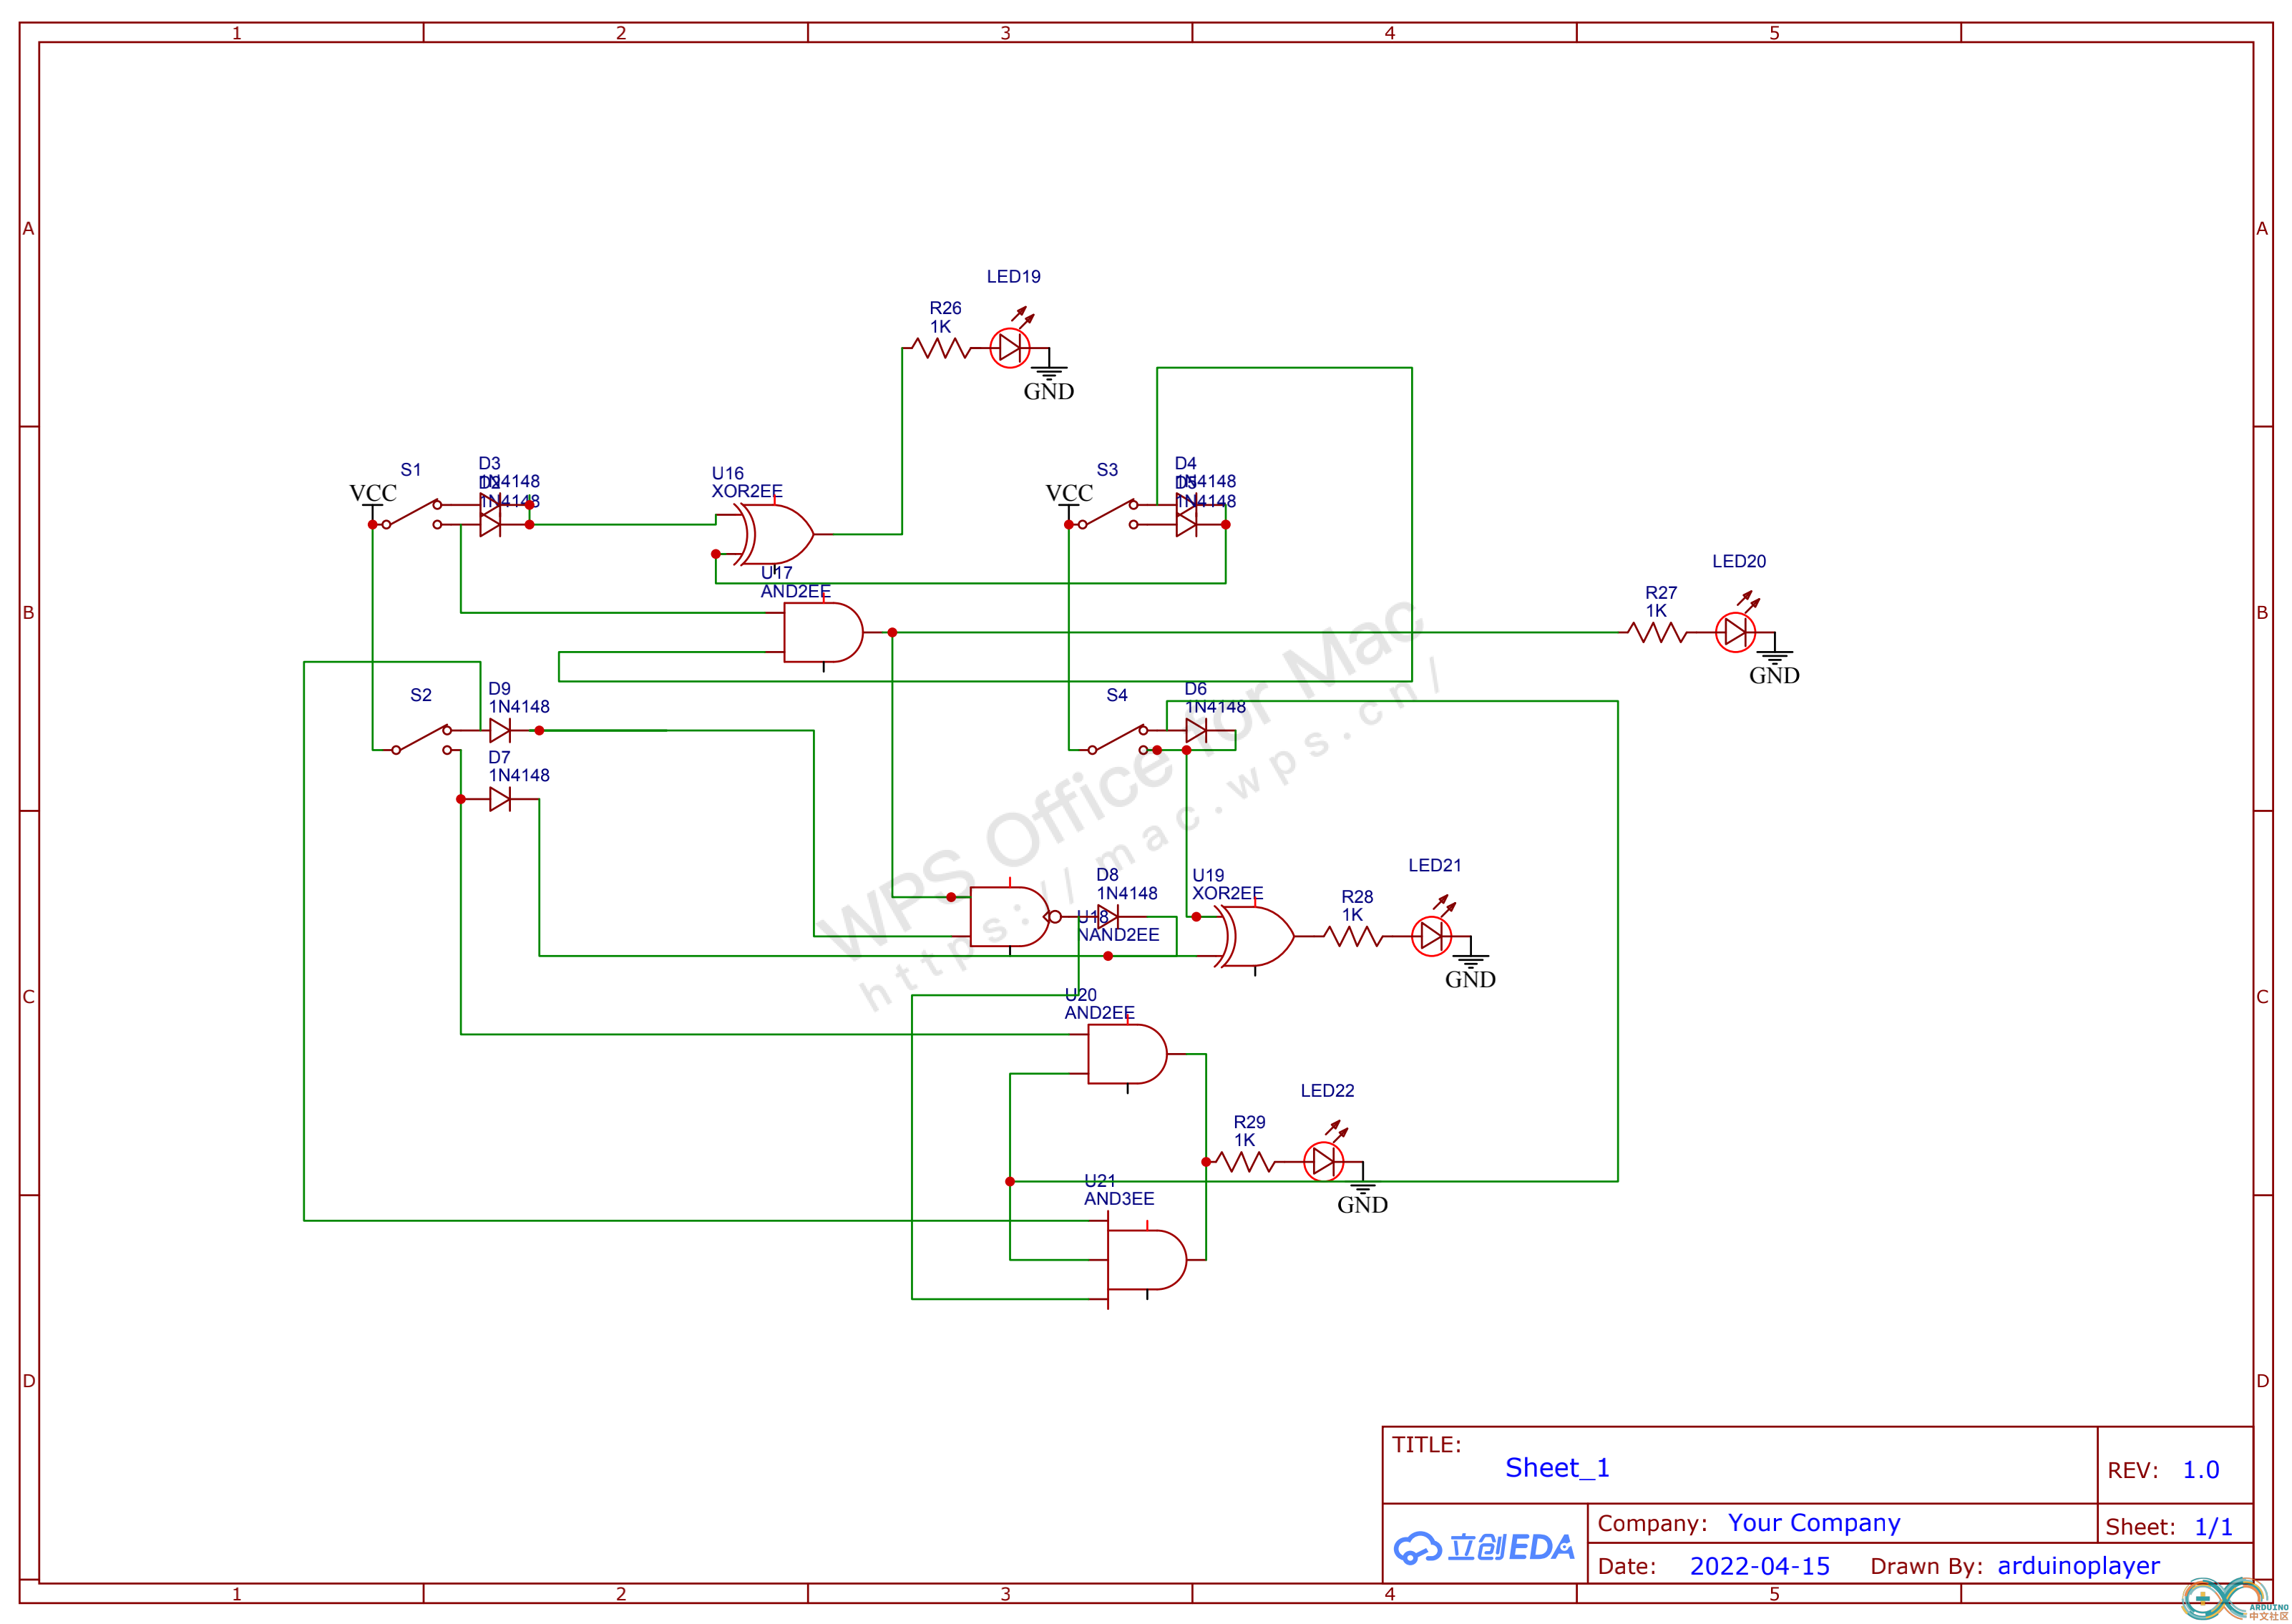Click the S3 switch symbol
The height and width of the screenshot is (1624, 2292).
pyautogui.click(x=1107, y=514)
